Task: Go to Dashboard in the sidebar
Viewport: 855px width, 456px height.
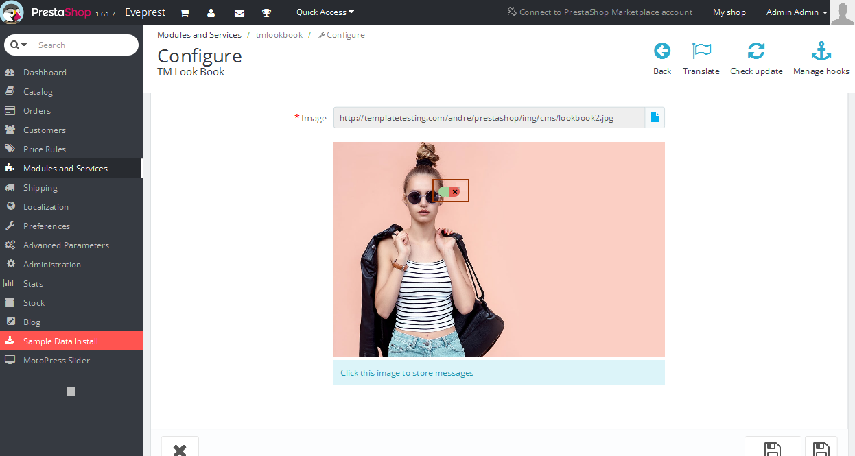Action: coord(71,72)
